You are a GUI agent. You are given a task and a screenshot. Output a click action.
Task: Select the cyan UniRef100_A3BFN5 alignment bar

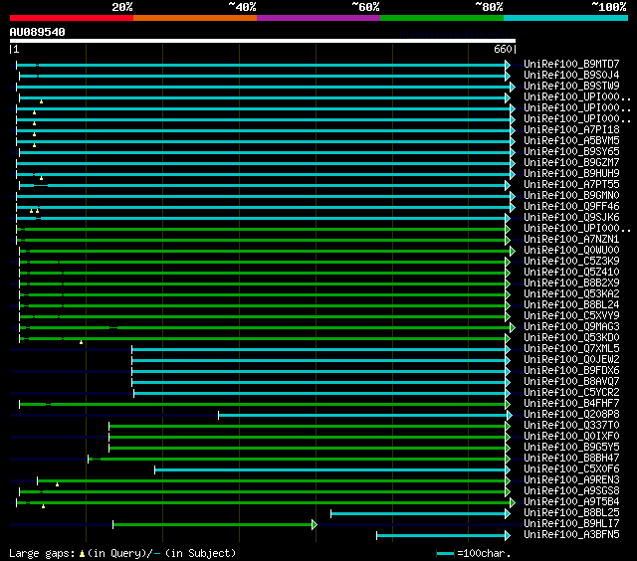pos(441,535)
